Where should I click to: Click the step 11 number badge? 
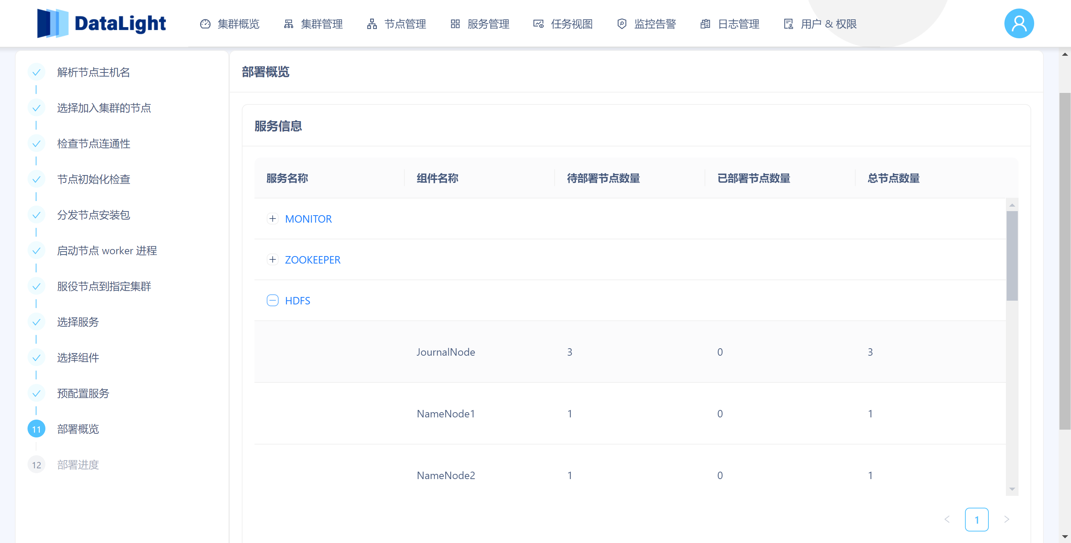(x=36, y=429)
